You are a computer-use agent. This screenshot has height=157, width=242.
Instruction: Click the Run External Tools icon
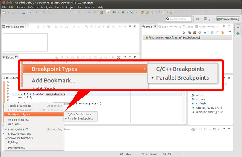pos(132,12)
